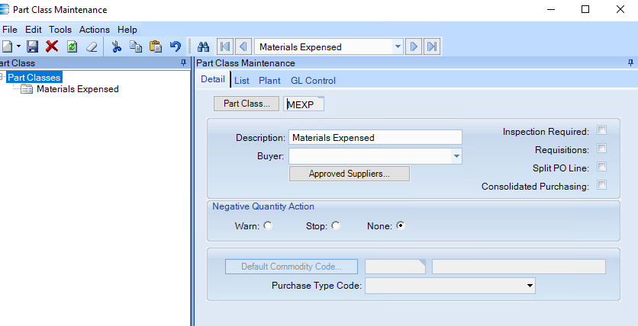Expand the Purchase Type Code combo box

[530, 286]
